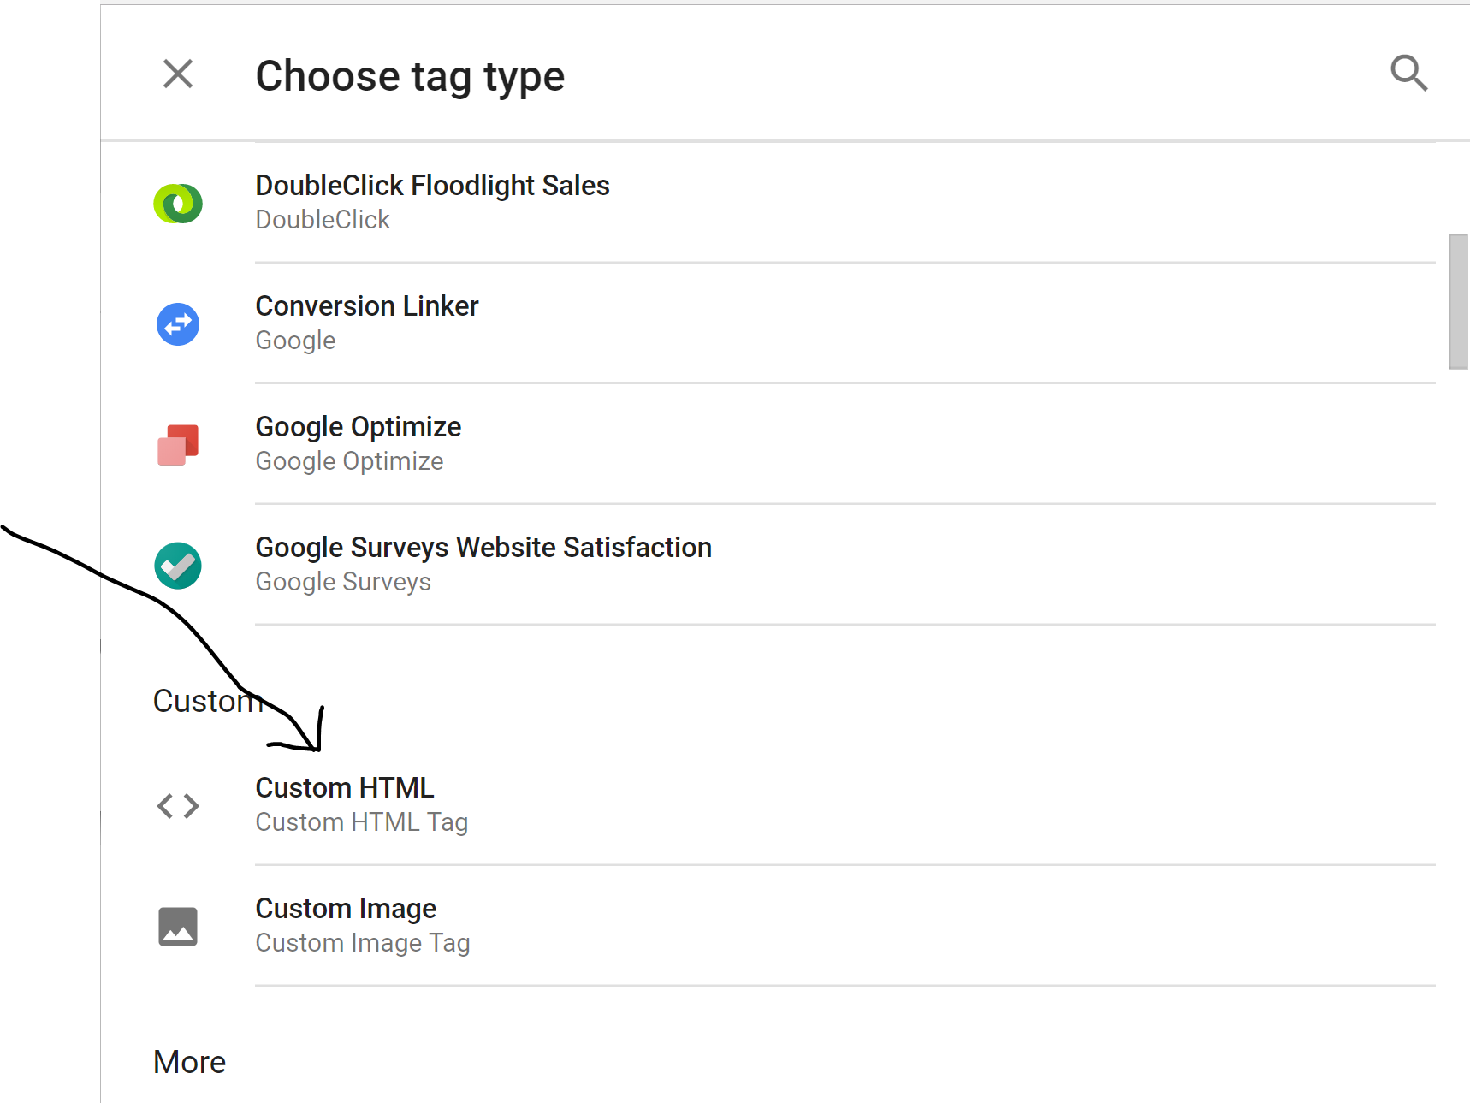Select the Custom Image tag
This screenshot has width=1470, height=1103.
(x=346, y=909)
